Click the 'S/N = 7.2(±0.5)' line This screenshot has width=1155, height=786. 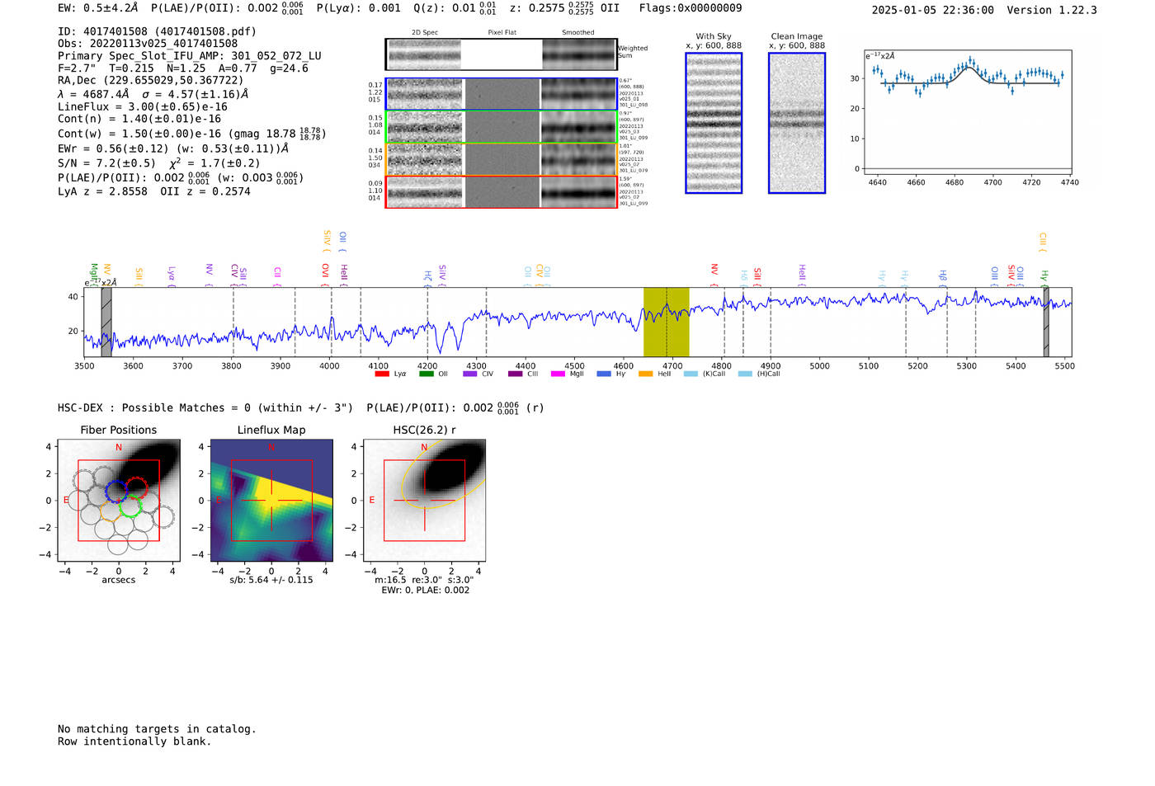tap(159, 162)
